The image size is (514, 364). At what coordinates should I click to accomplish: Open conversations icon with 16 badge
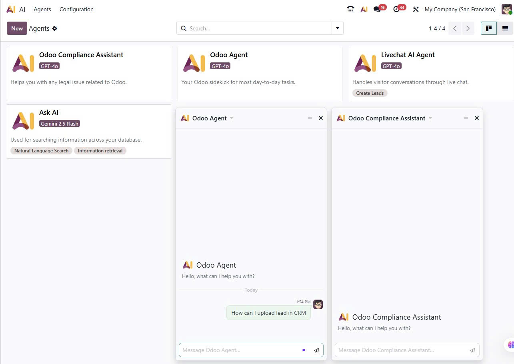pyautogui.click(x=377, y=9)
